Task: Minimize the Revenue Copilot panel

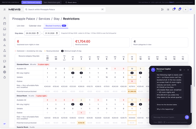Action: (x=184, y=70)
